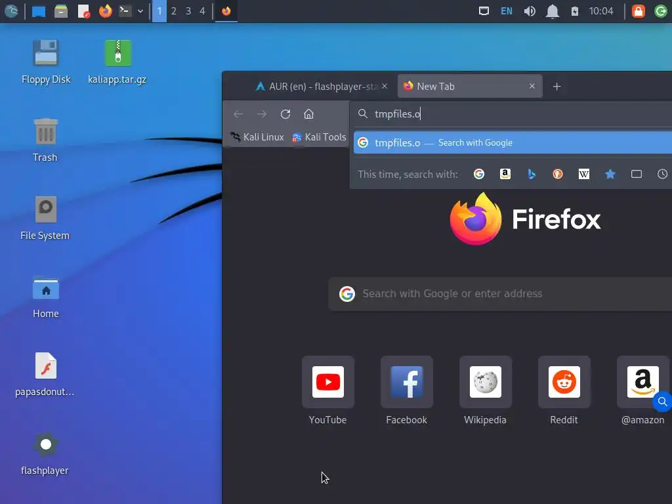The image size is (672, 504).
Task: Switch to workspace 3
Action: point(188,11)
